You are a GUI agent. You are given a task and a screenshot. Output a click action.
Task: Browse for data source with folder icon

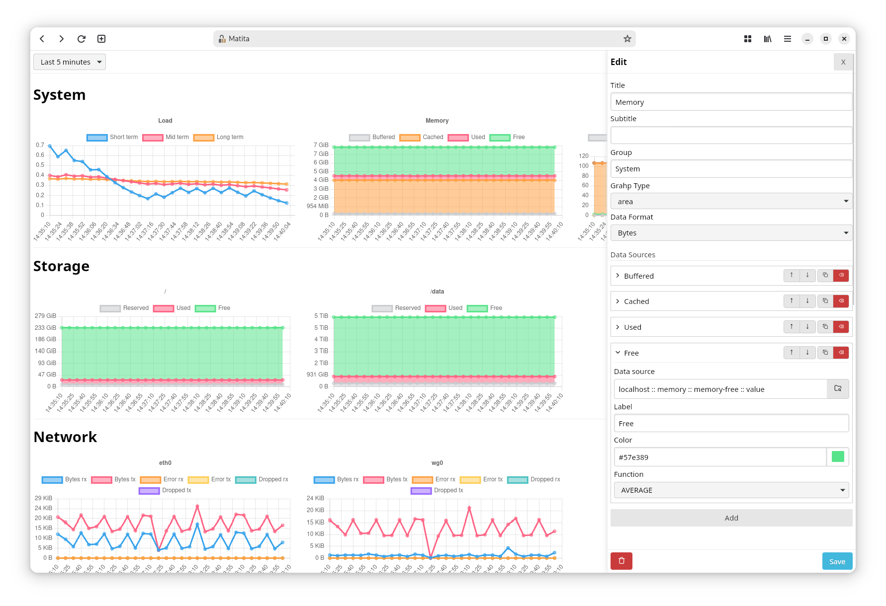coord(838,389)
